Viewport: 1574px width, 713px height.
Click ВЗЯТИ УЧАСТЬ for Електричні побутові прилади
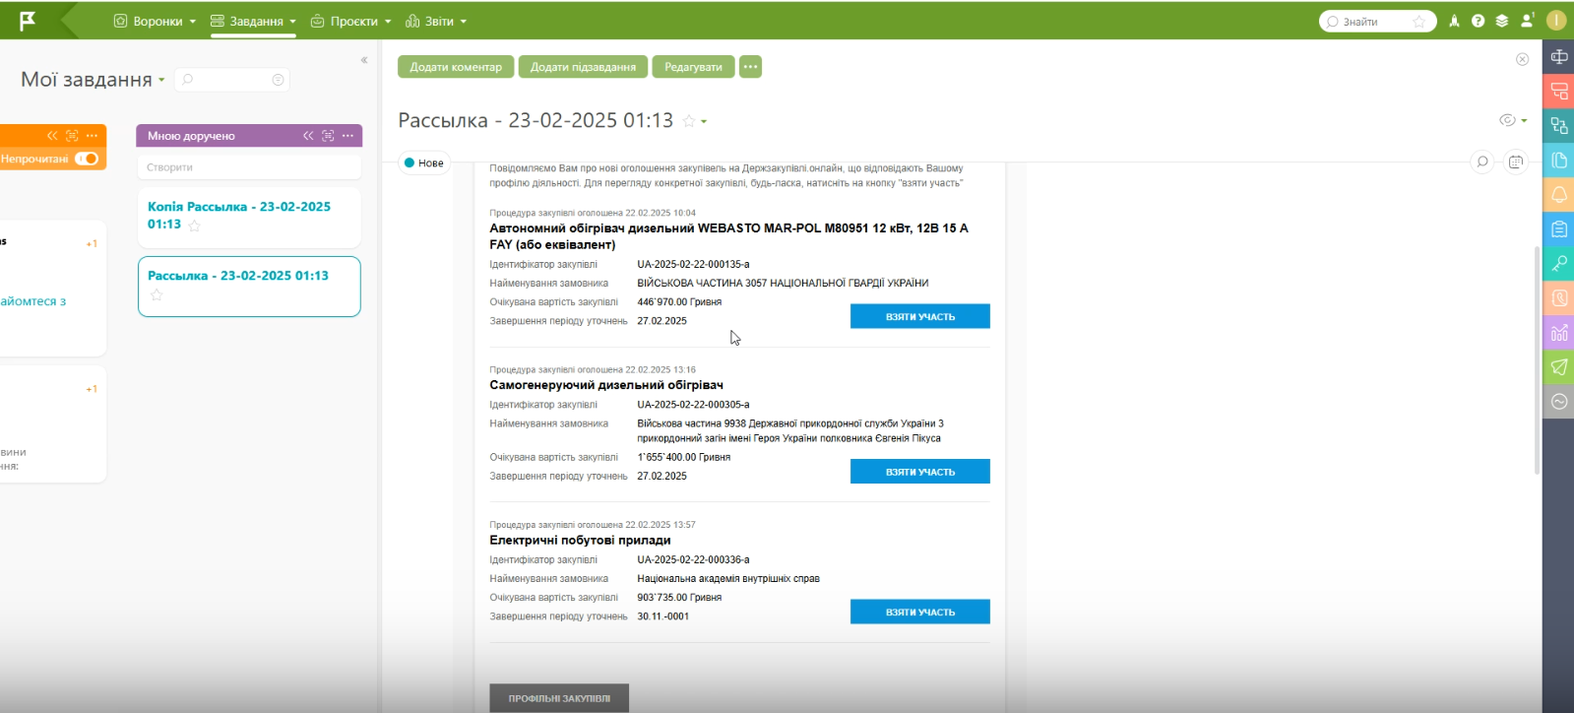coord(919,613)
